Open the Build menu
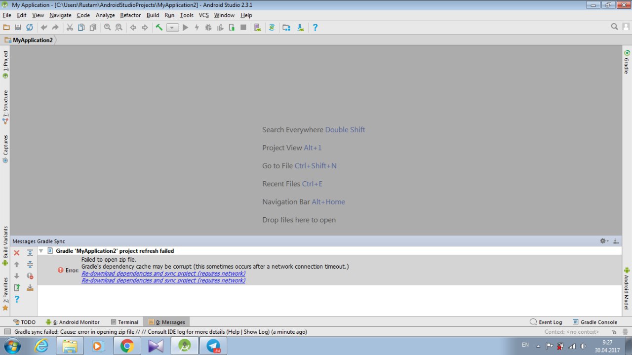Image resolution: width=632 pixels, height=355 pixels. [153, 15]
